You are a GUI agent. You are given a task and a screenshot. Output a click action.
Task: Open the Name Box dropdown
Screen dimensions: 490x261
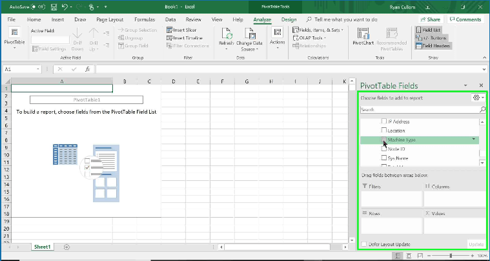(x=38, y=69)
